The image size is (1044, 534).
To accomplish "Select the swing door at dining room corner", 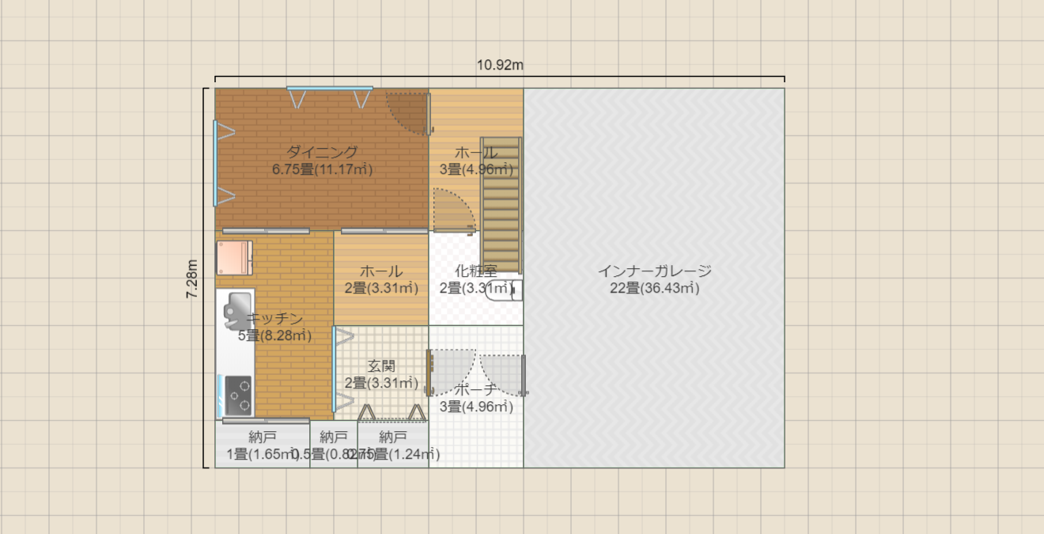I will tap(409, 113).
